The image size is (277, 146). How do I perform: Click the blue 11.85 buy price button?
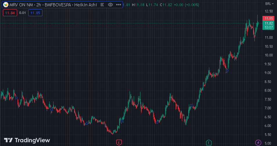tap(35, 13)
